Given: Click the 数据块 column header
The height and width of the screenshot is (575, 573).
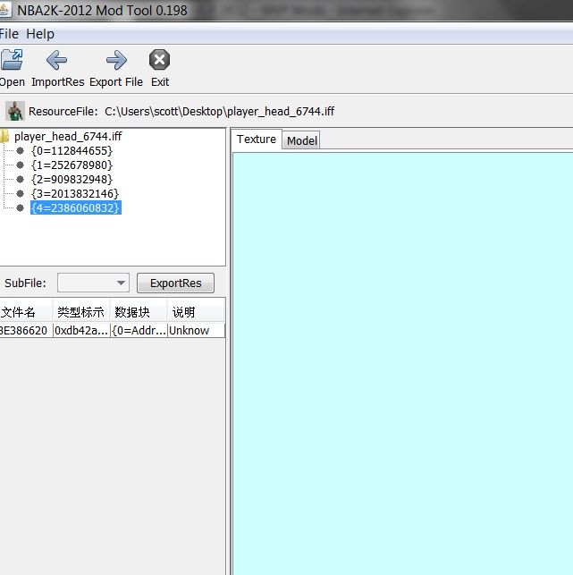Looking at the screenshot, I should pos(139,312).
